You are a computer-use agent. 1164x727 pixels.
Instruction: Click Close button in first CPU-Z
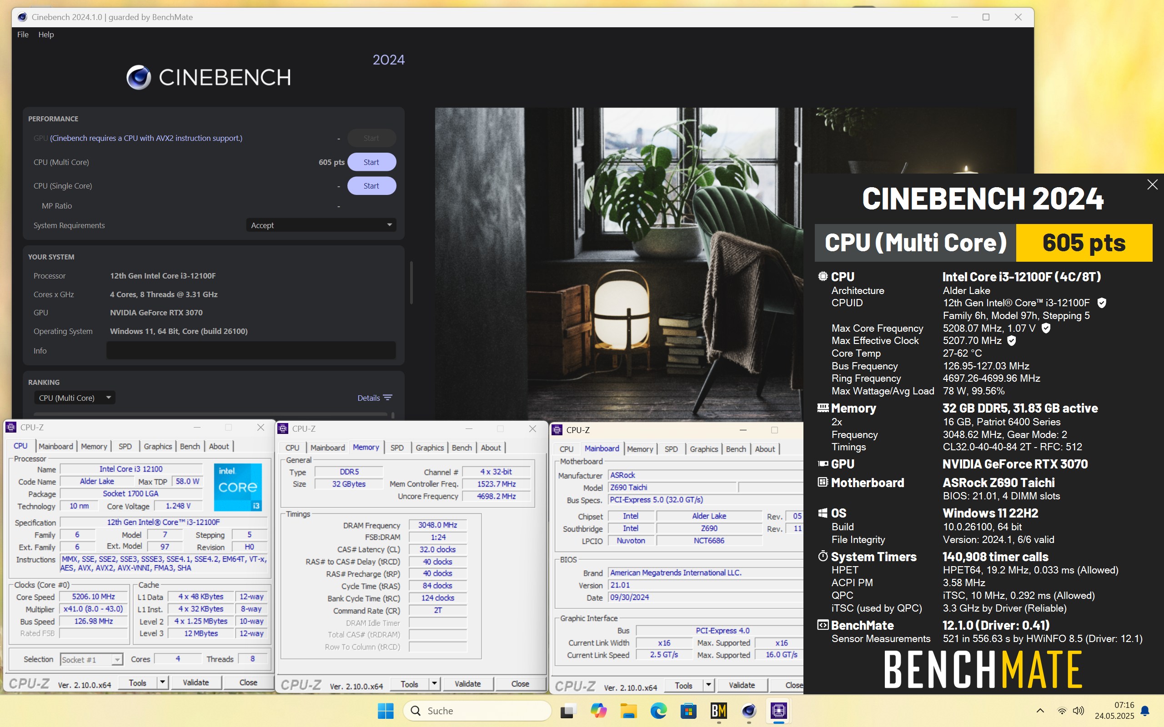point(248,682)
